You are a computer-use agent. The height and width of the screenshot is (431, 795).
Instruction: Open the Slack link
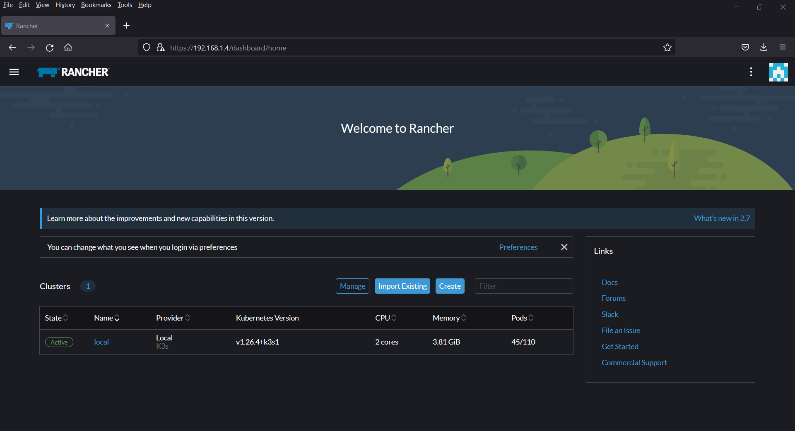[610, 314]
